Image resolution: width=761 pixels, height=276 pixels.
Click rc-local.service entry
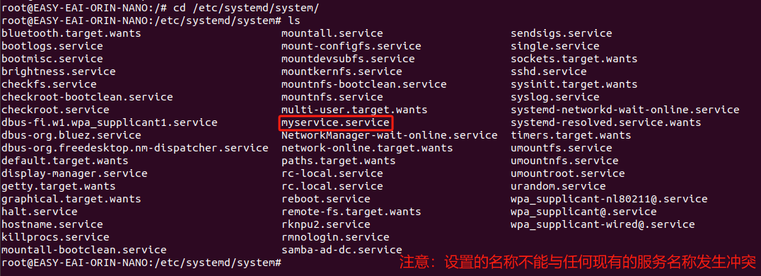coord(332,173)
